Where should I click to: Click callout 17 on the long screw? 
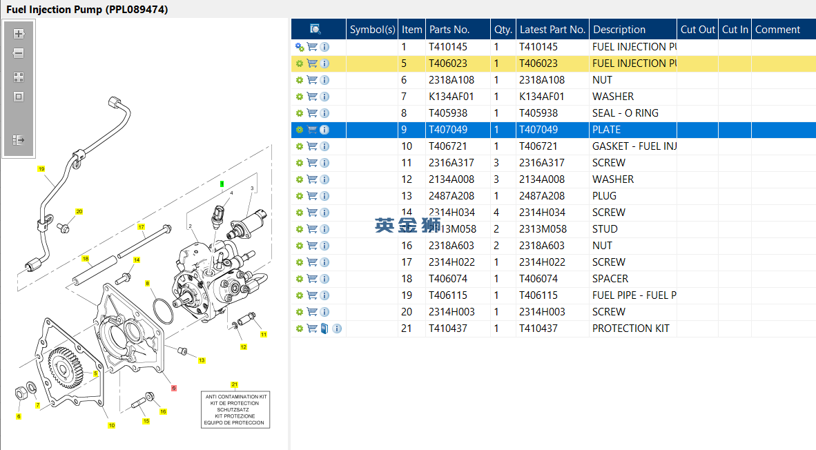pyautogui.click(x=141, y=227)
